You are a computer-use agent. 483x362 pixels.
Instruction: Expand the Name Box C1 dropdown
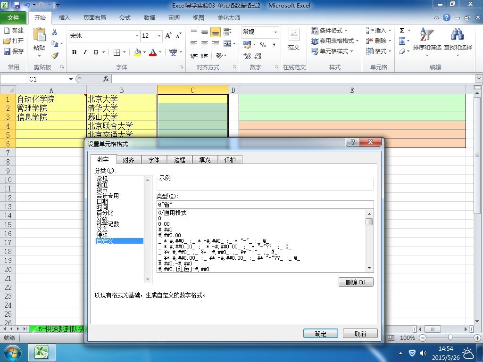[71, 79]
